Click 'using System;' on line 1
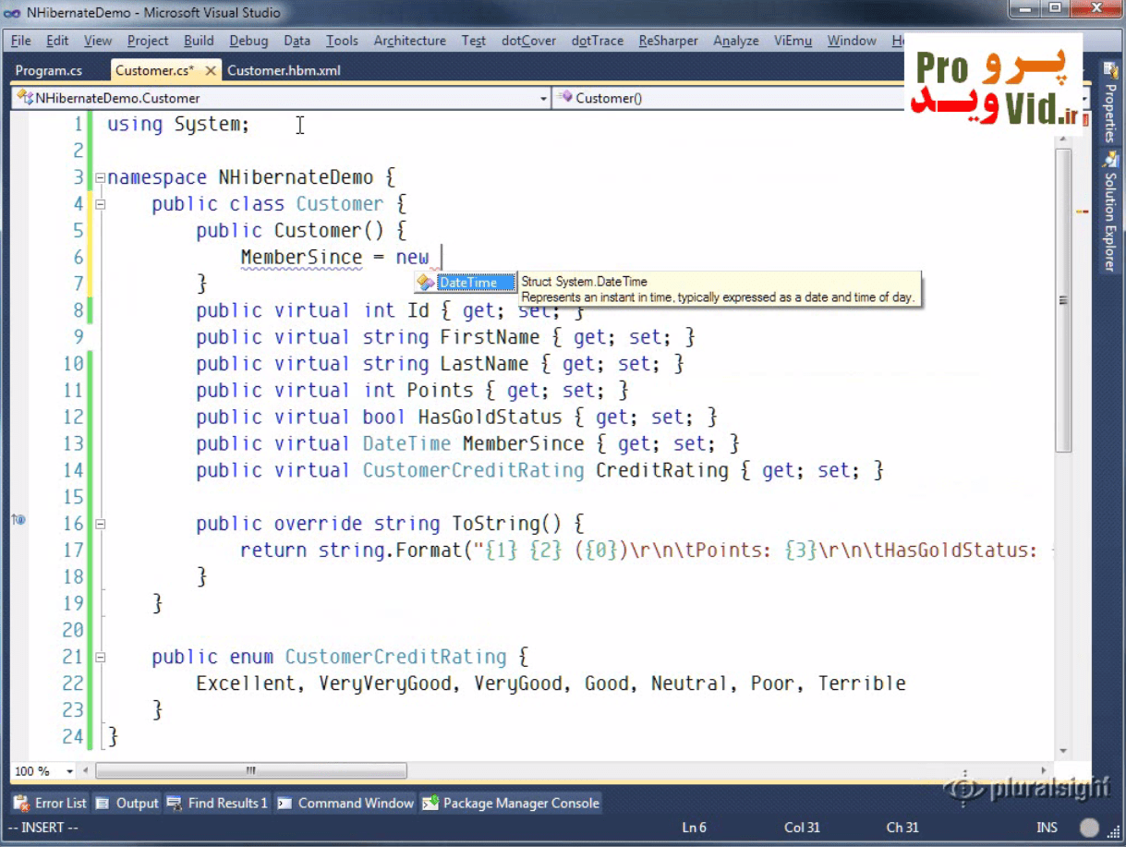 pyautogui.click(x=178, y=125)
